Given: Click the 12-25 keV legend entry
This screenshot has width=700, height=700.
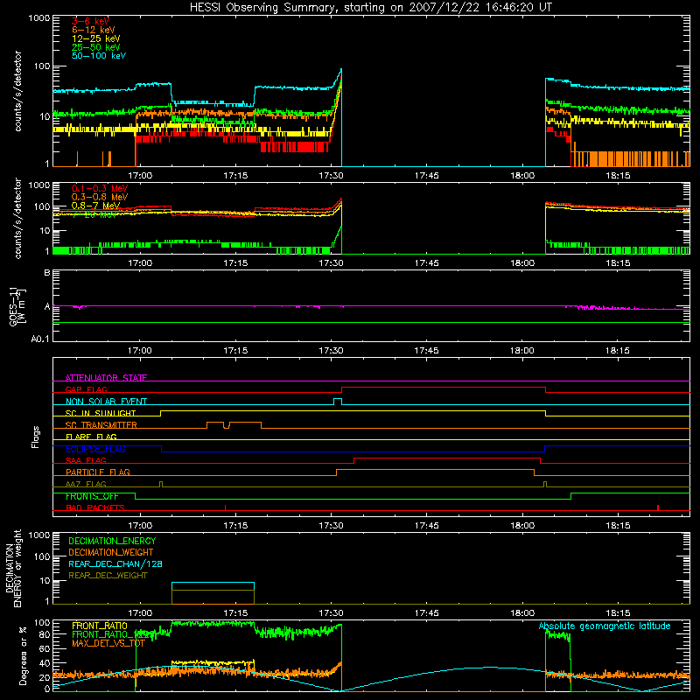Looking at the screenshot, I should (x=95, y=38).
